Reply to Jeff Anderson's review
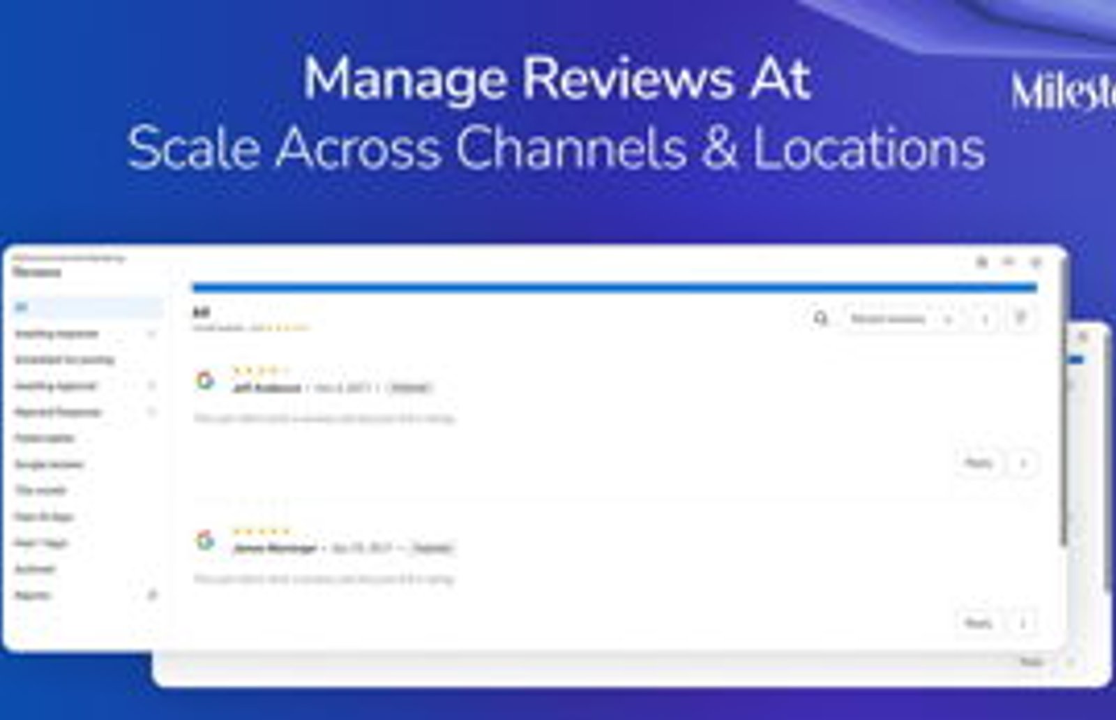The width and height of the screenshot is (1116, 720). coord(978,463)
